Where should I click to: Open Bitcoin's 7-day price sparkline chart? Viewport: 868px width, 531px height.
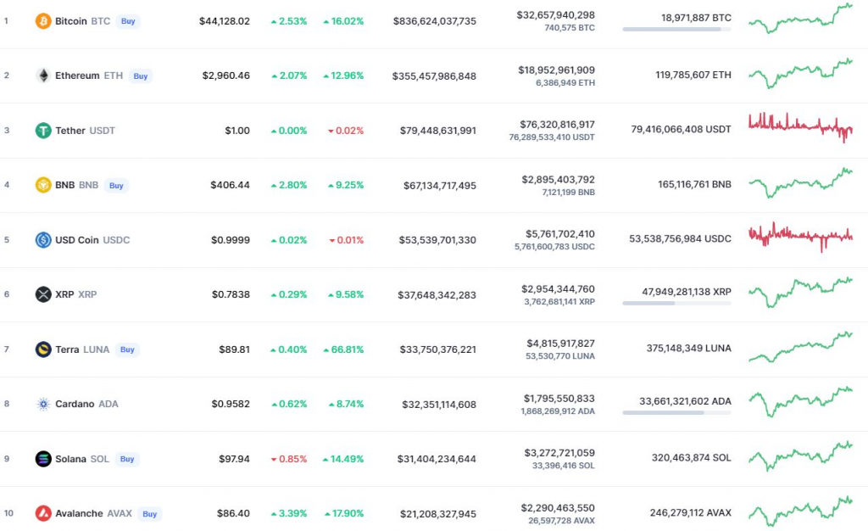[800, 18]
